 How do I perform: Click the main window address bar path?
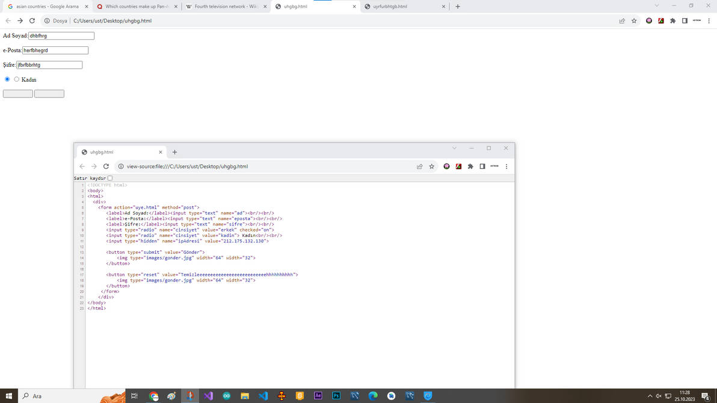pyautogui.click(x=112, y=20)
